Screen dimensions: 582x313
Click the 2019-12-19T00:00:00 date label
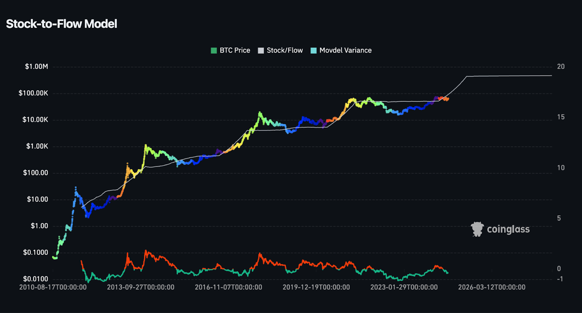pyautogui.click(x=316, y=287)
